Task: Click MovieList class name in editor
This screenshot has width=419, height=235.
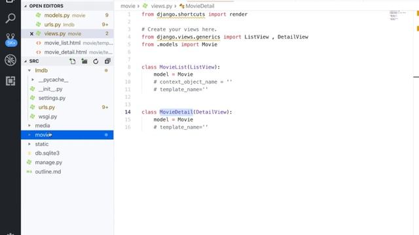Action: pos(173,67)
